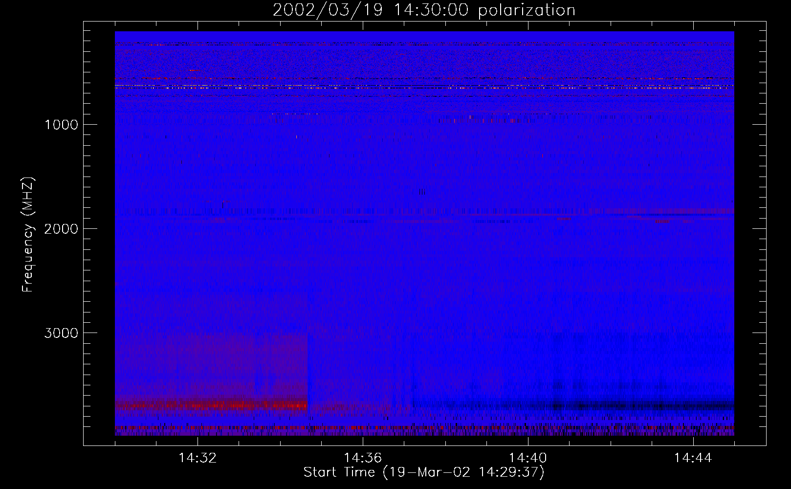
Task: Click the 1000 frequency tick label
Action: click(x=61, y=125)
